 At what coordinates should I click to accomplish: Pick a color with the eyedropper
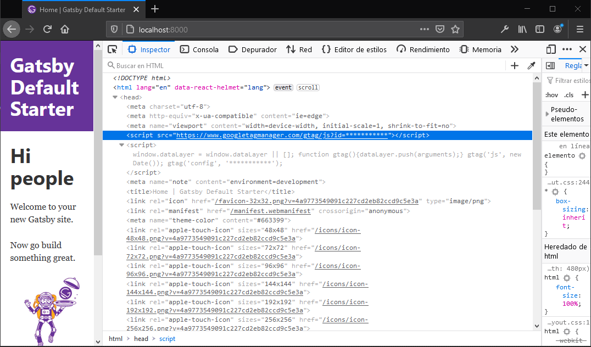pos(532,65)
